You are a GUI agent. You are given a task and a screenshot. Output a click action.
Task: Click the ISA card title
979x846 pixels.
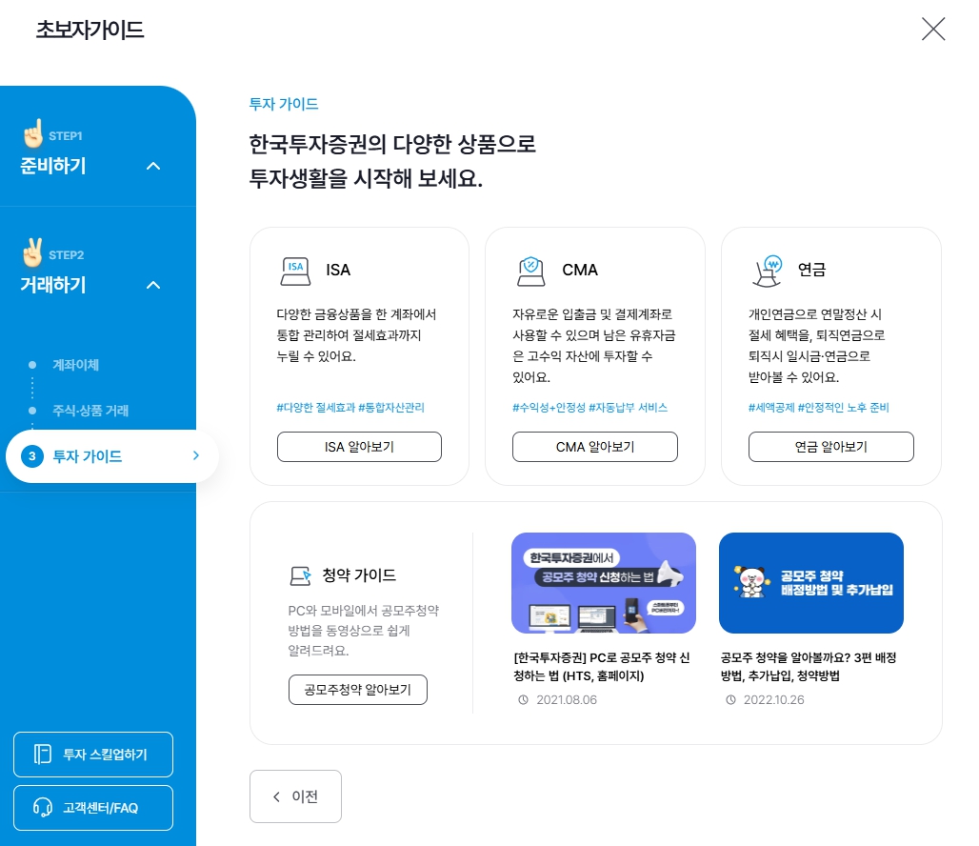(x=338, y=270)
